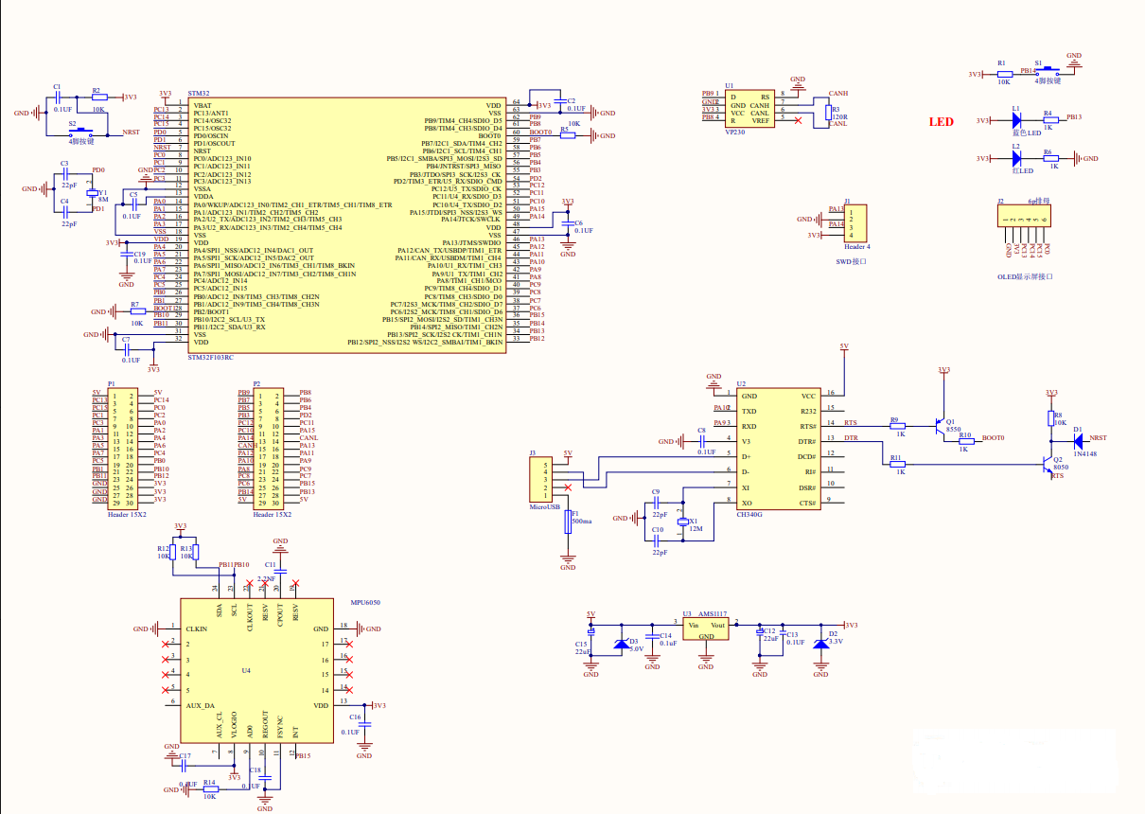This screenshot has width=1145, height=814.
Task: Click the VBAT pin name on STM32
Action: pos(203,104)
